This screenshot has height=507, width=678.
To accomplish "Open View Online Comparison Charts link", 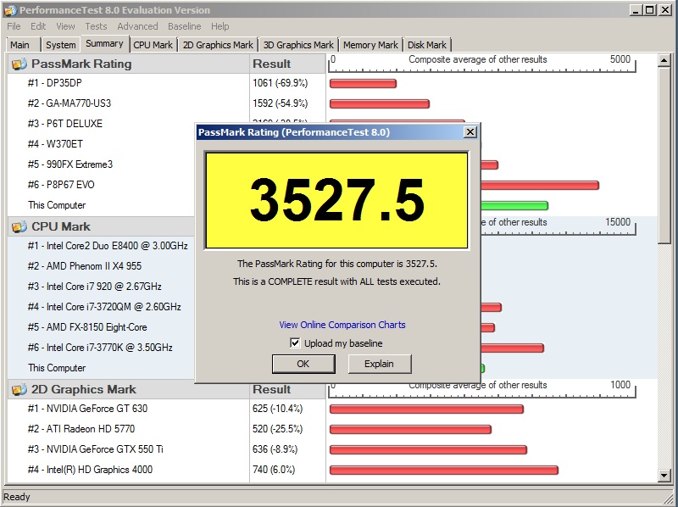I will click(x=342, y=325).
